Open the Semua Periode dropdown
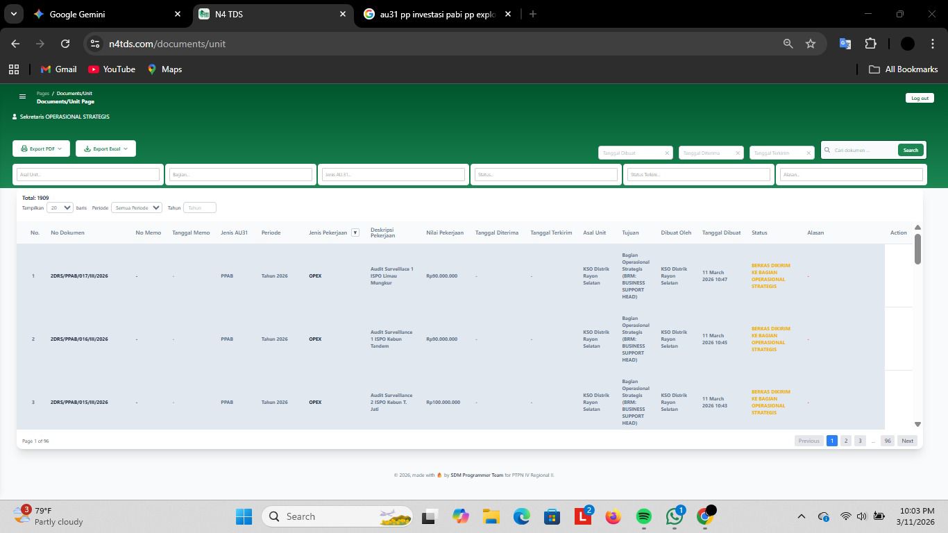The height and width of the screenshot is (533, 948). click(x=136, y=208)
